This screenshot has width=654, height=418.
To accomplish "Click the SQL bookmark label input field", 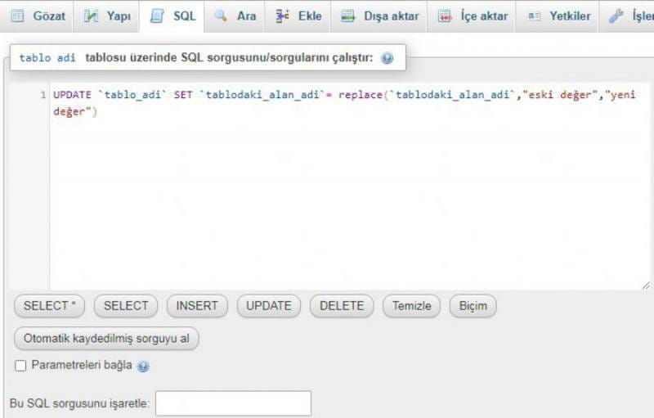I will pos(234,403).
